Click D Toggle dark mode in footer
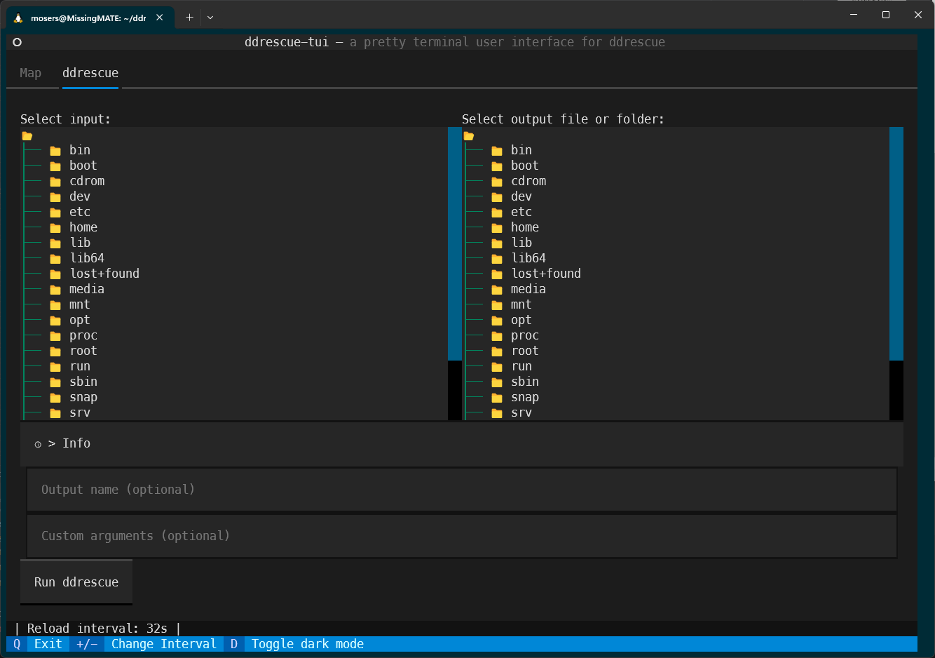935x658 pixels. coord(297,644)
